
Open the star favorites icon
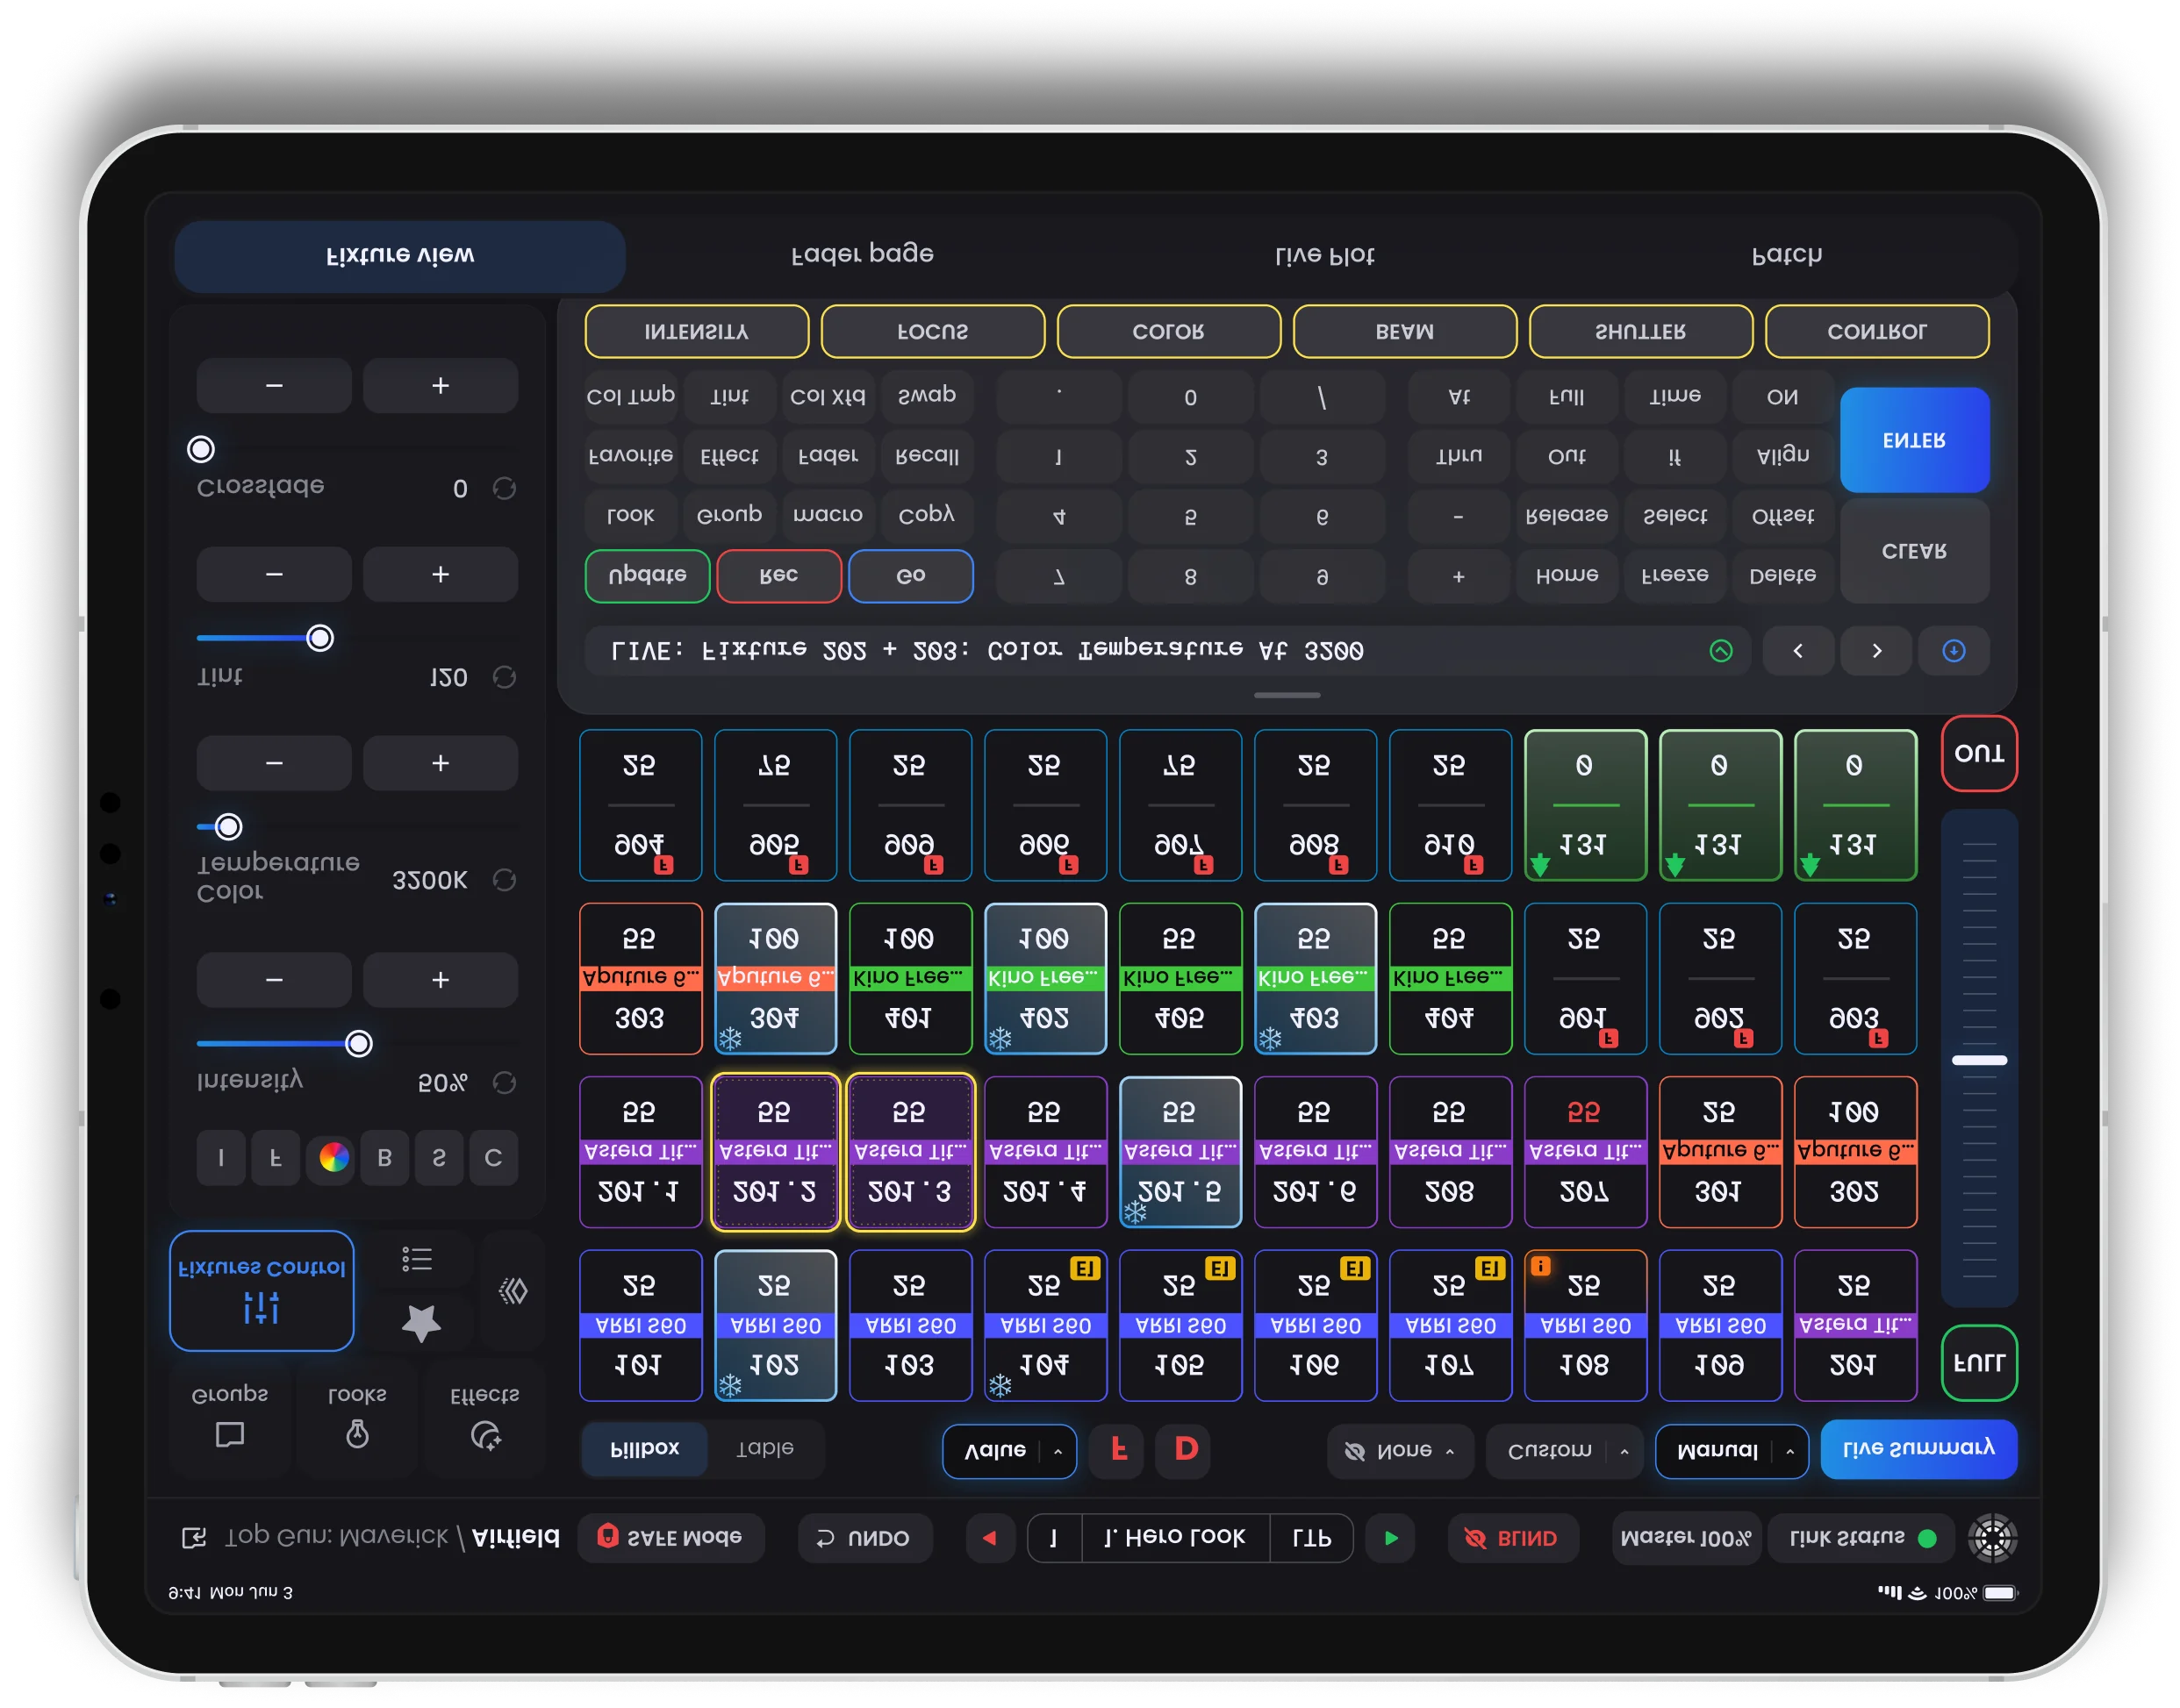click(x=421, y=1324)
